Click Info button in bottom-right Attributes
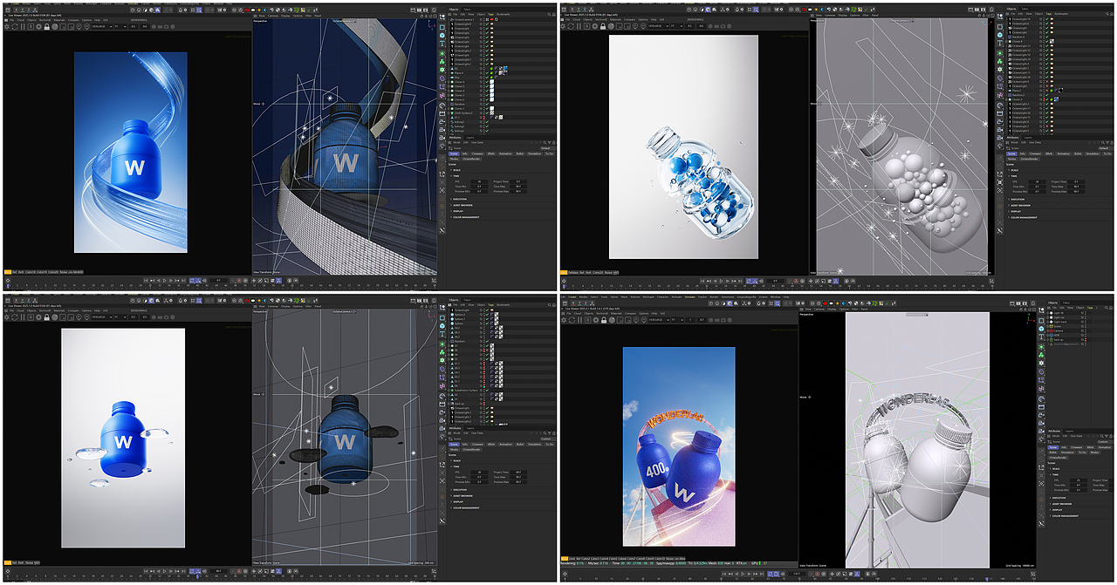 coord(1064,447)
